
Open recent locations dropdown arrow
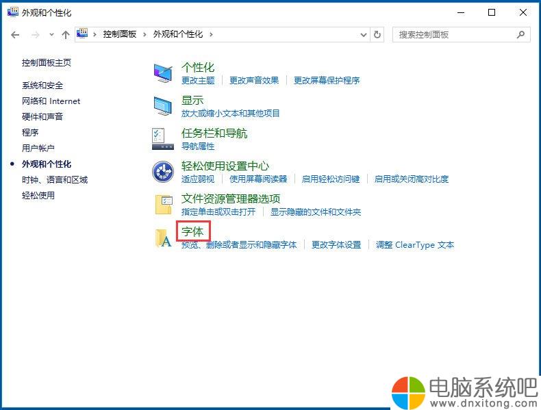pos(51,35)
